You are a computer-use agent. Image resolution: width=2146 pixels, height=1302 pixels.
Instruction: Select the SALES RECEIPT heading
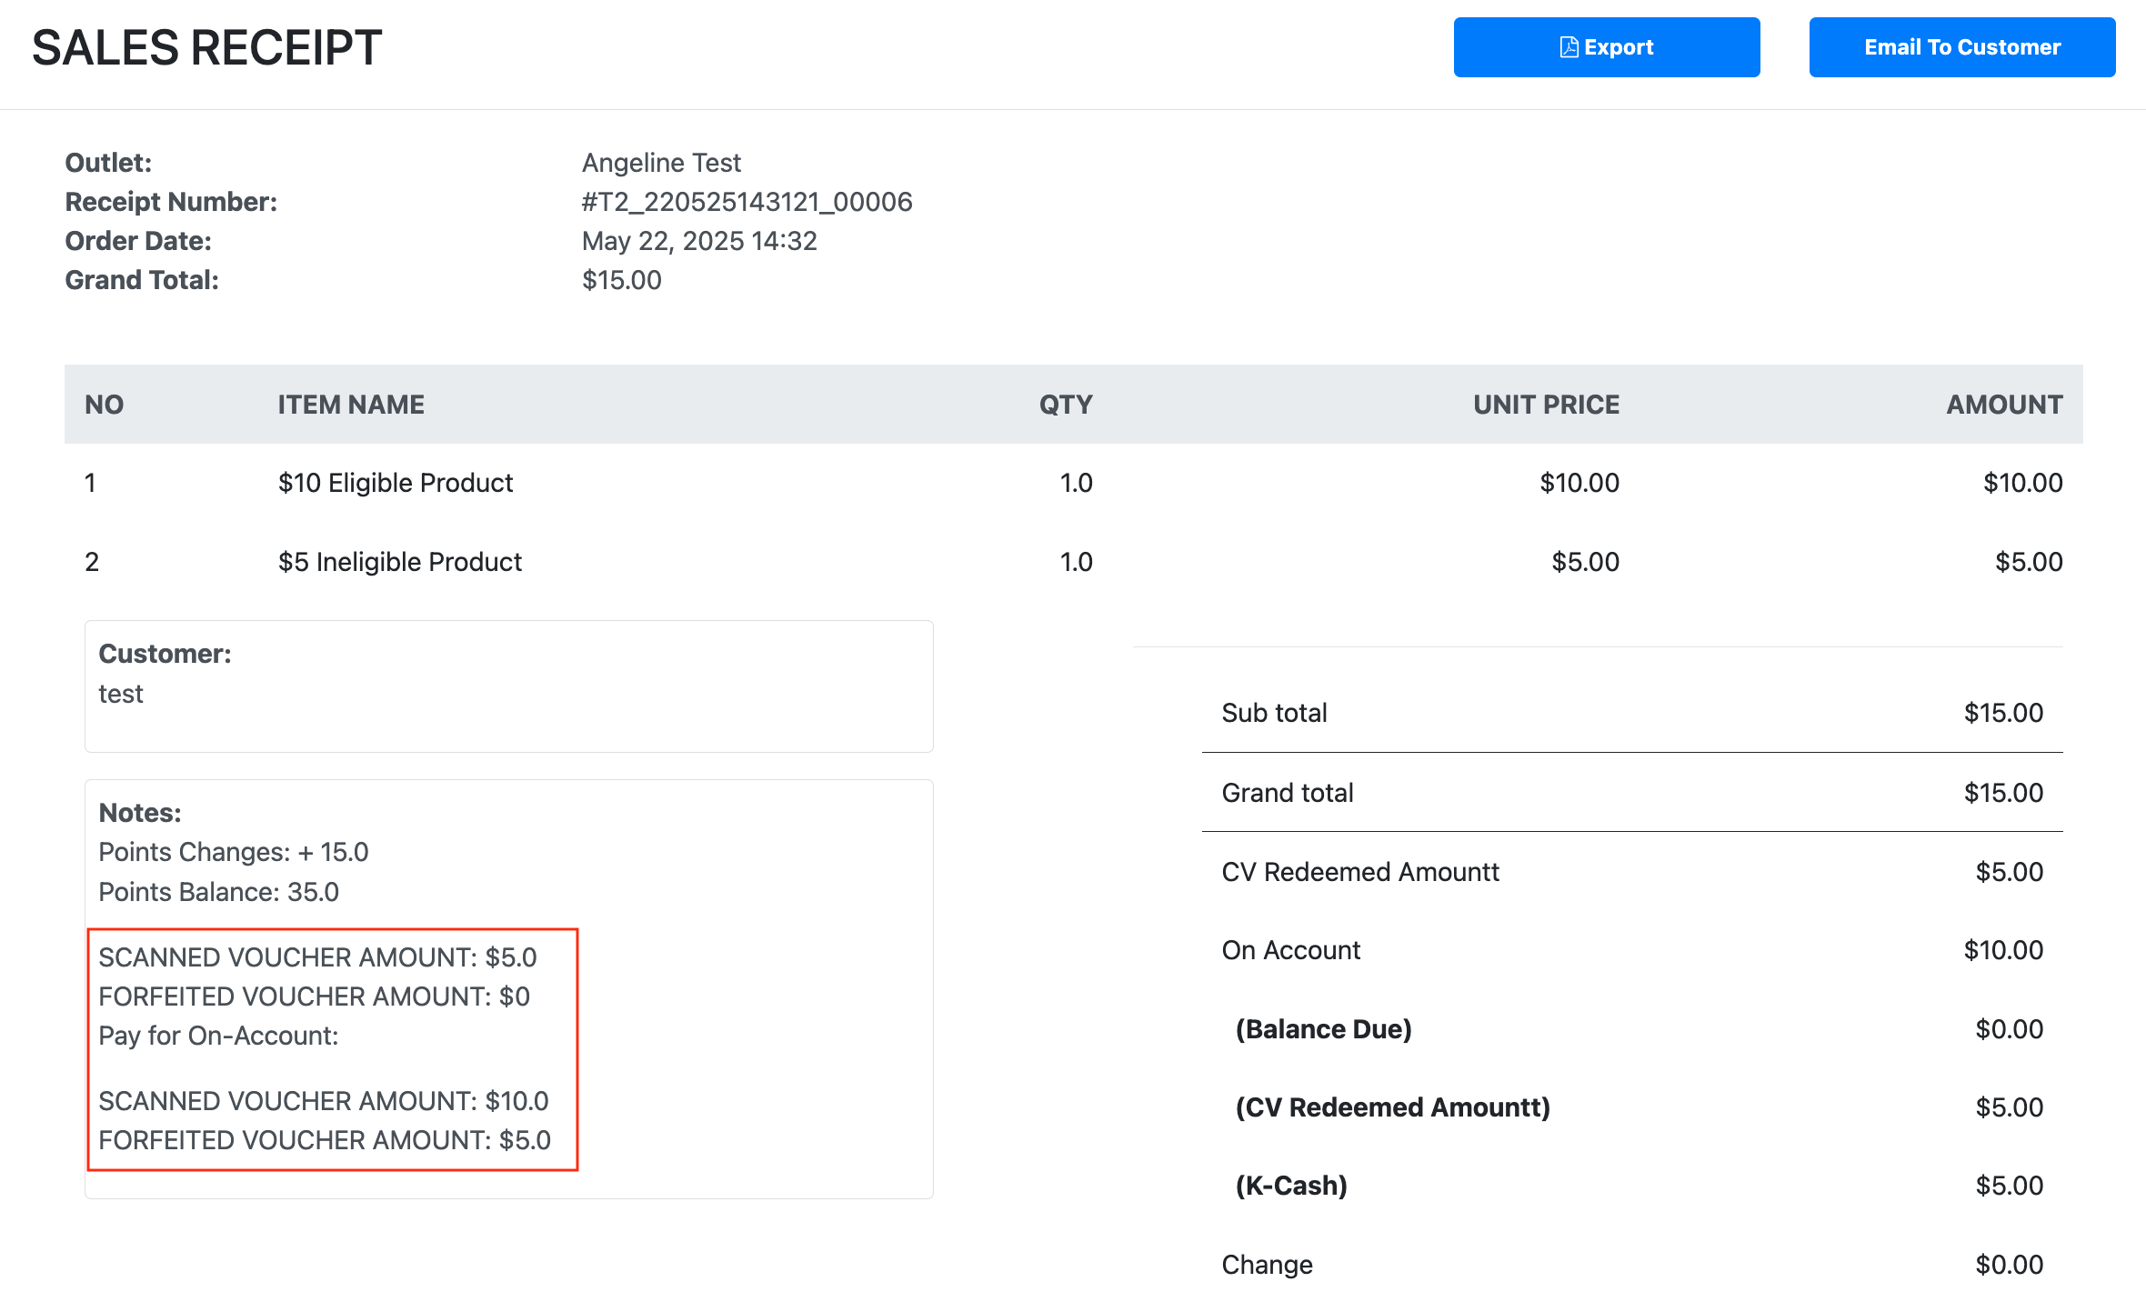pyautogui.click(x=207, y=48)
